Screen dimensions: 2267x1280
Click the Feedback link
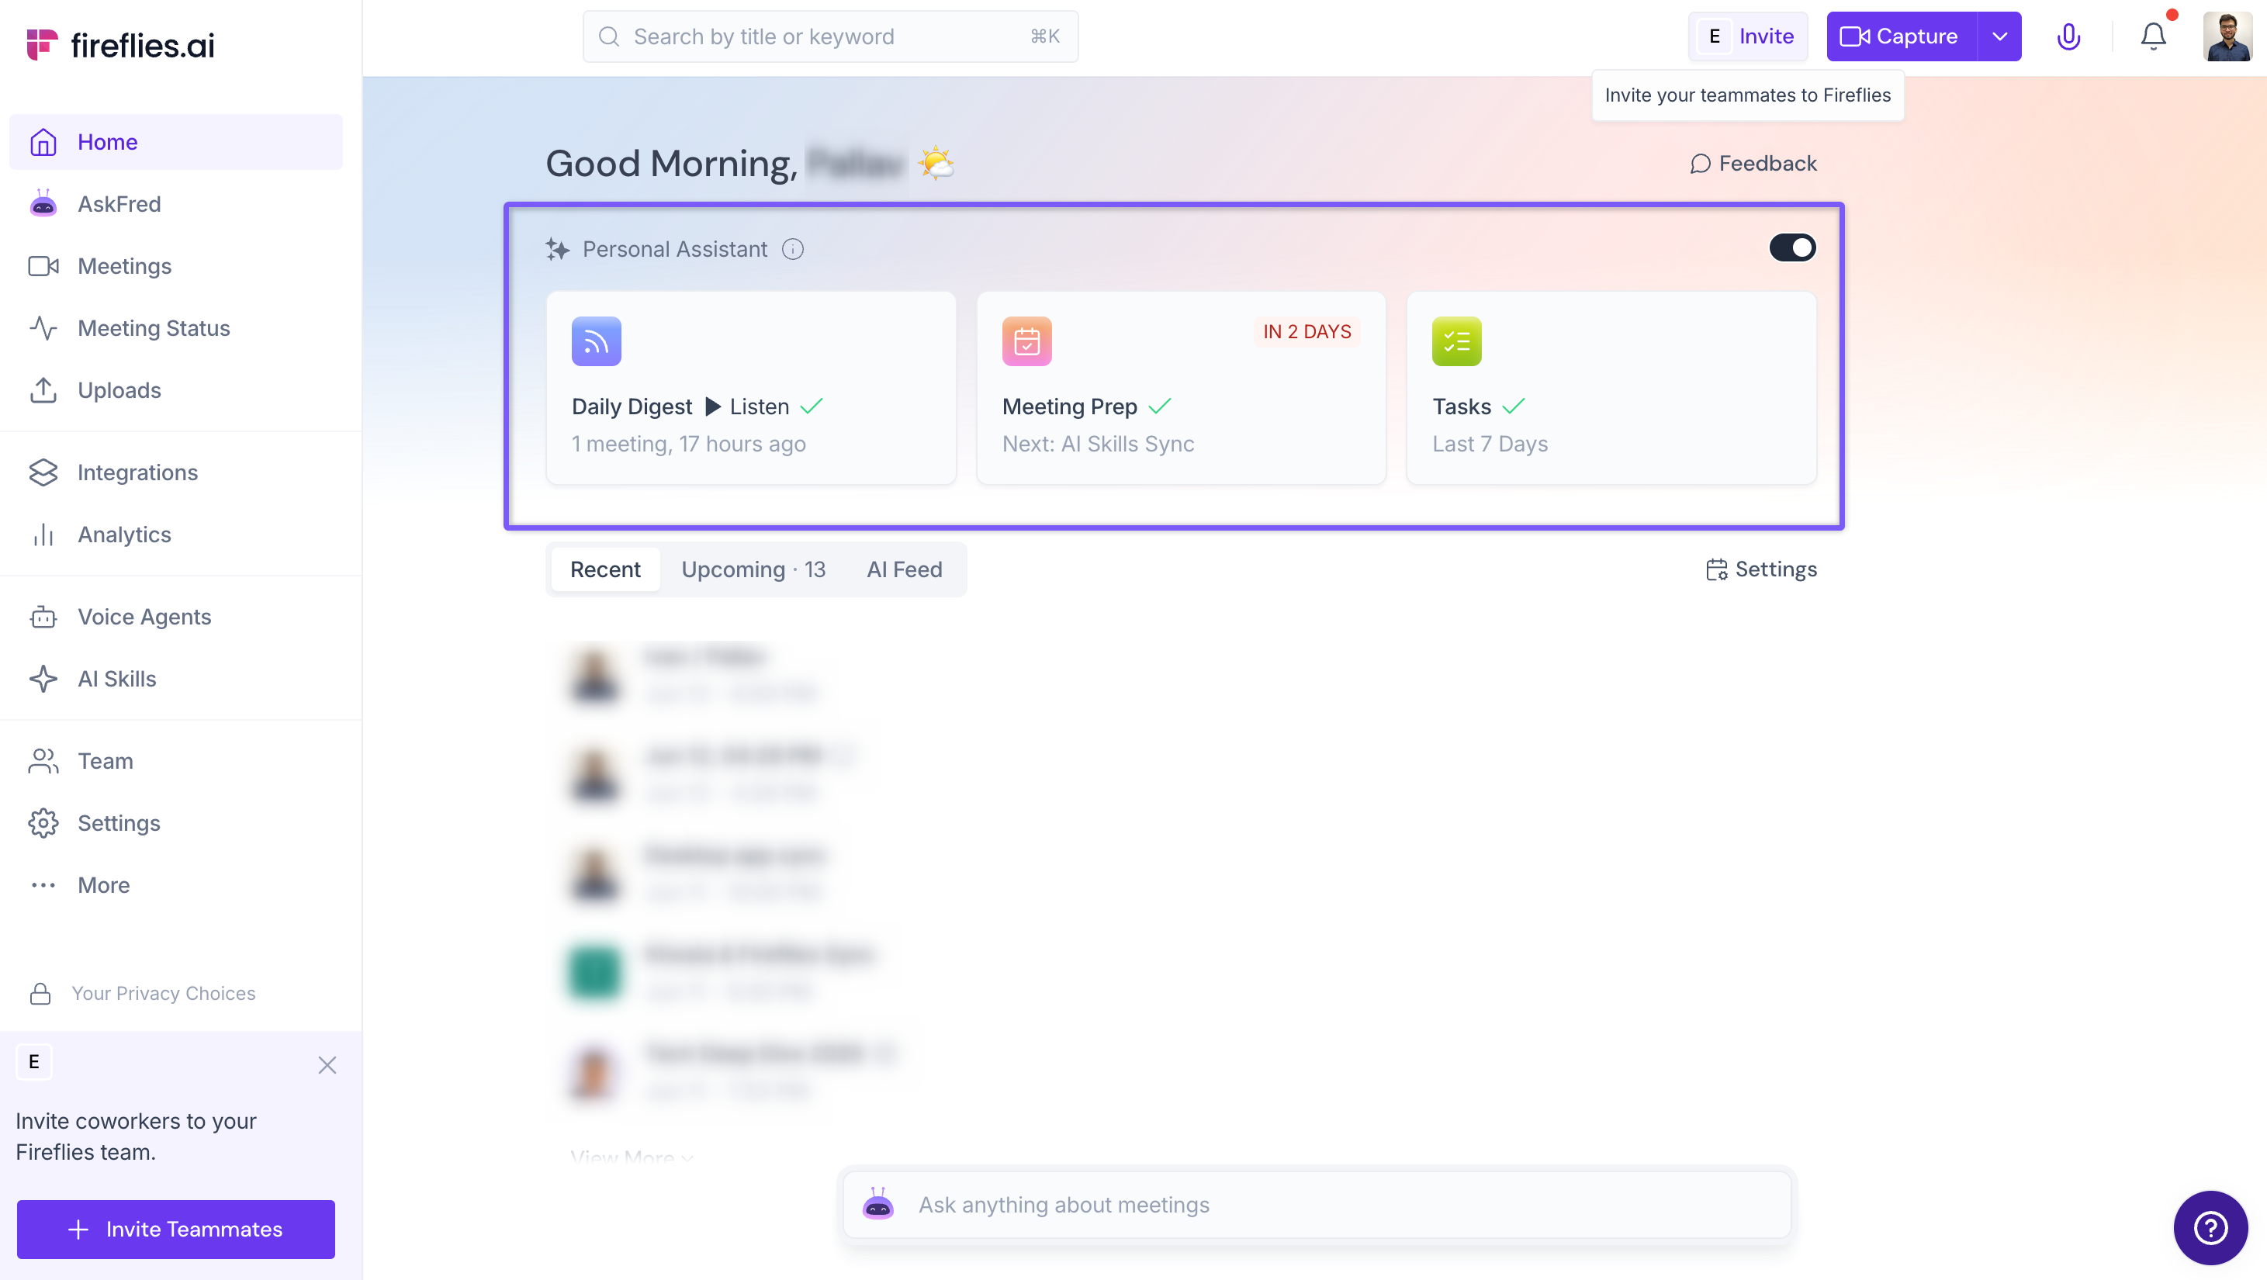(x=1753, y=164)
